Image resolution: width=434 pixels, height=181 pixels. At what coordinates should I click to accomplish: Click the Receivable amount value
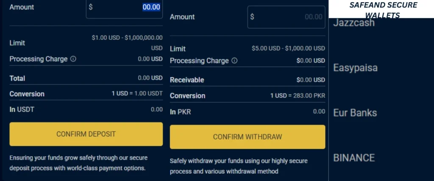[x=311, y=80]
